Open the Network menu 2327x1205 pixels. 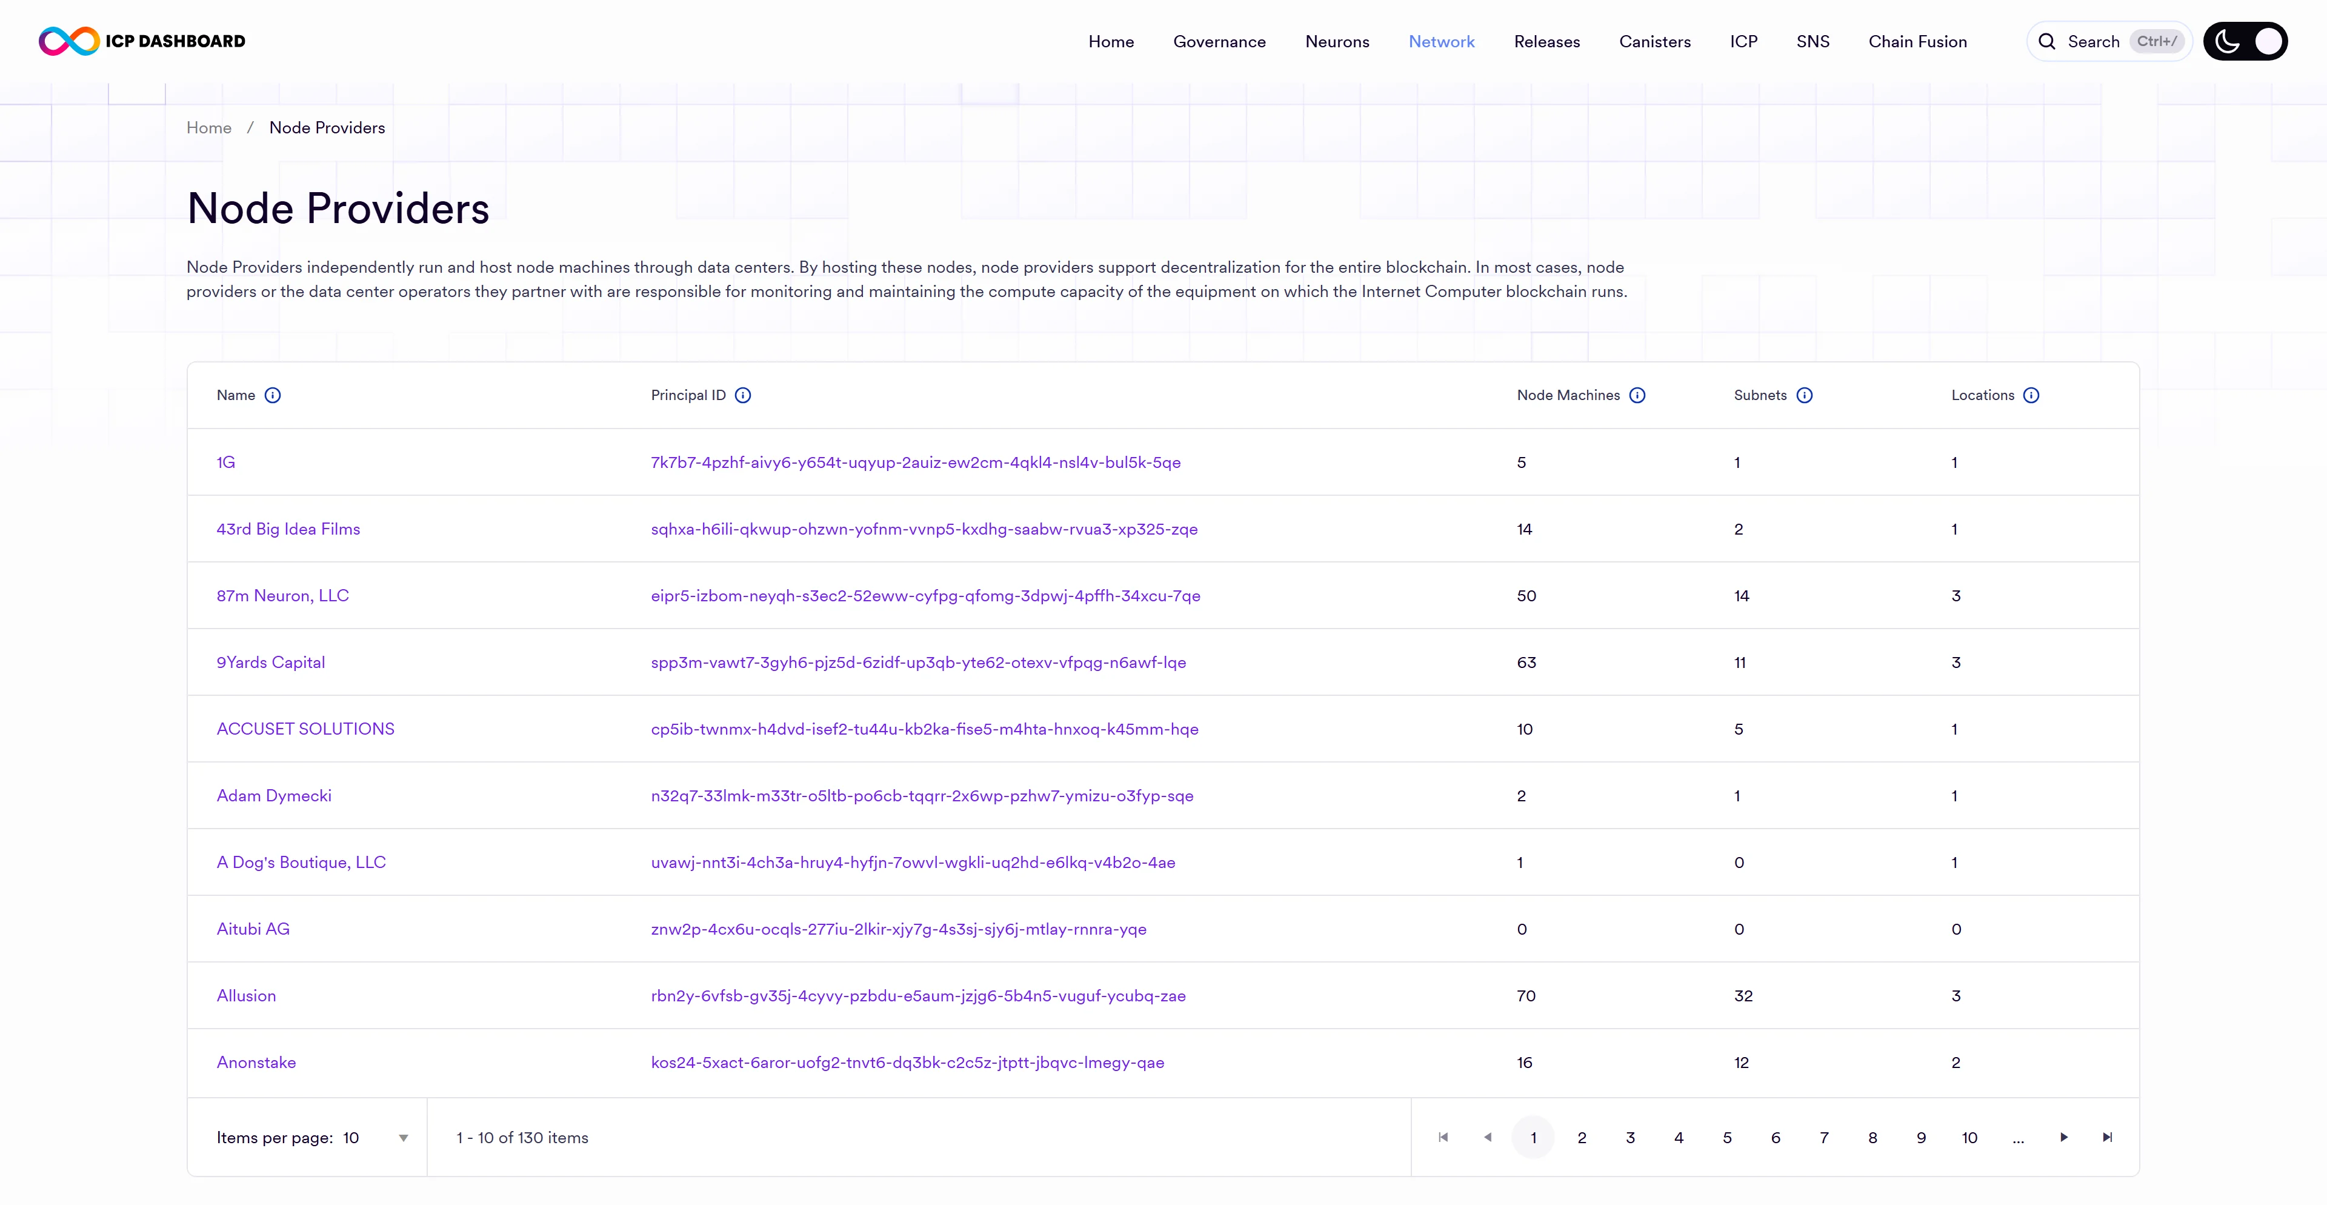click(1442, 42)
